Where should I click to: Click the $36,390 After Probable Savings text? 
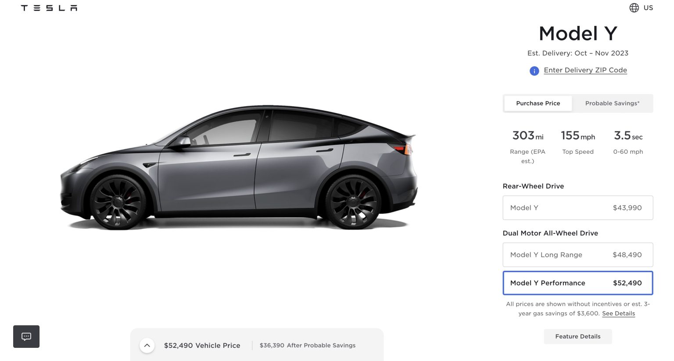pyautogui.click(x=308, y=345)
